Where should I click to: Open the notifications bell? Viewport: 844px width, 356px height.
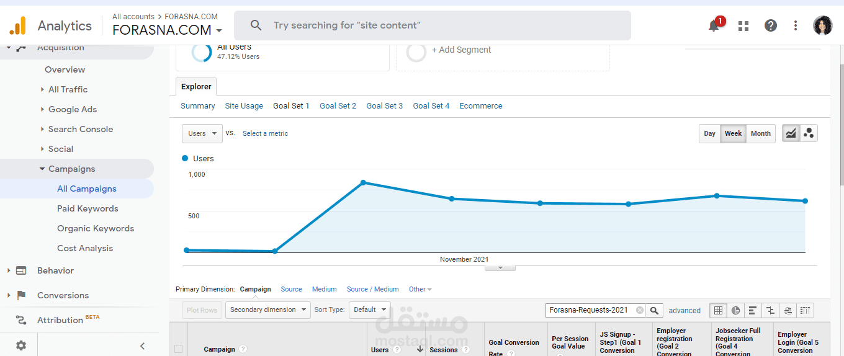(714, 25)
